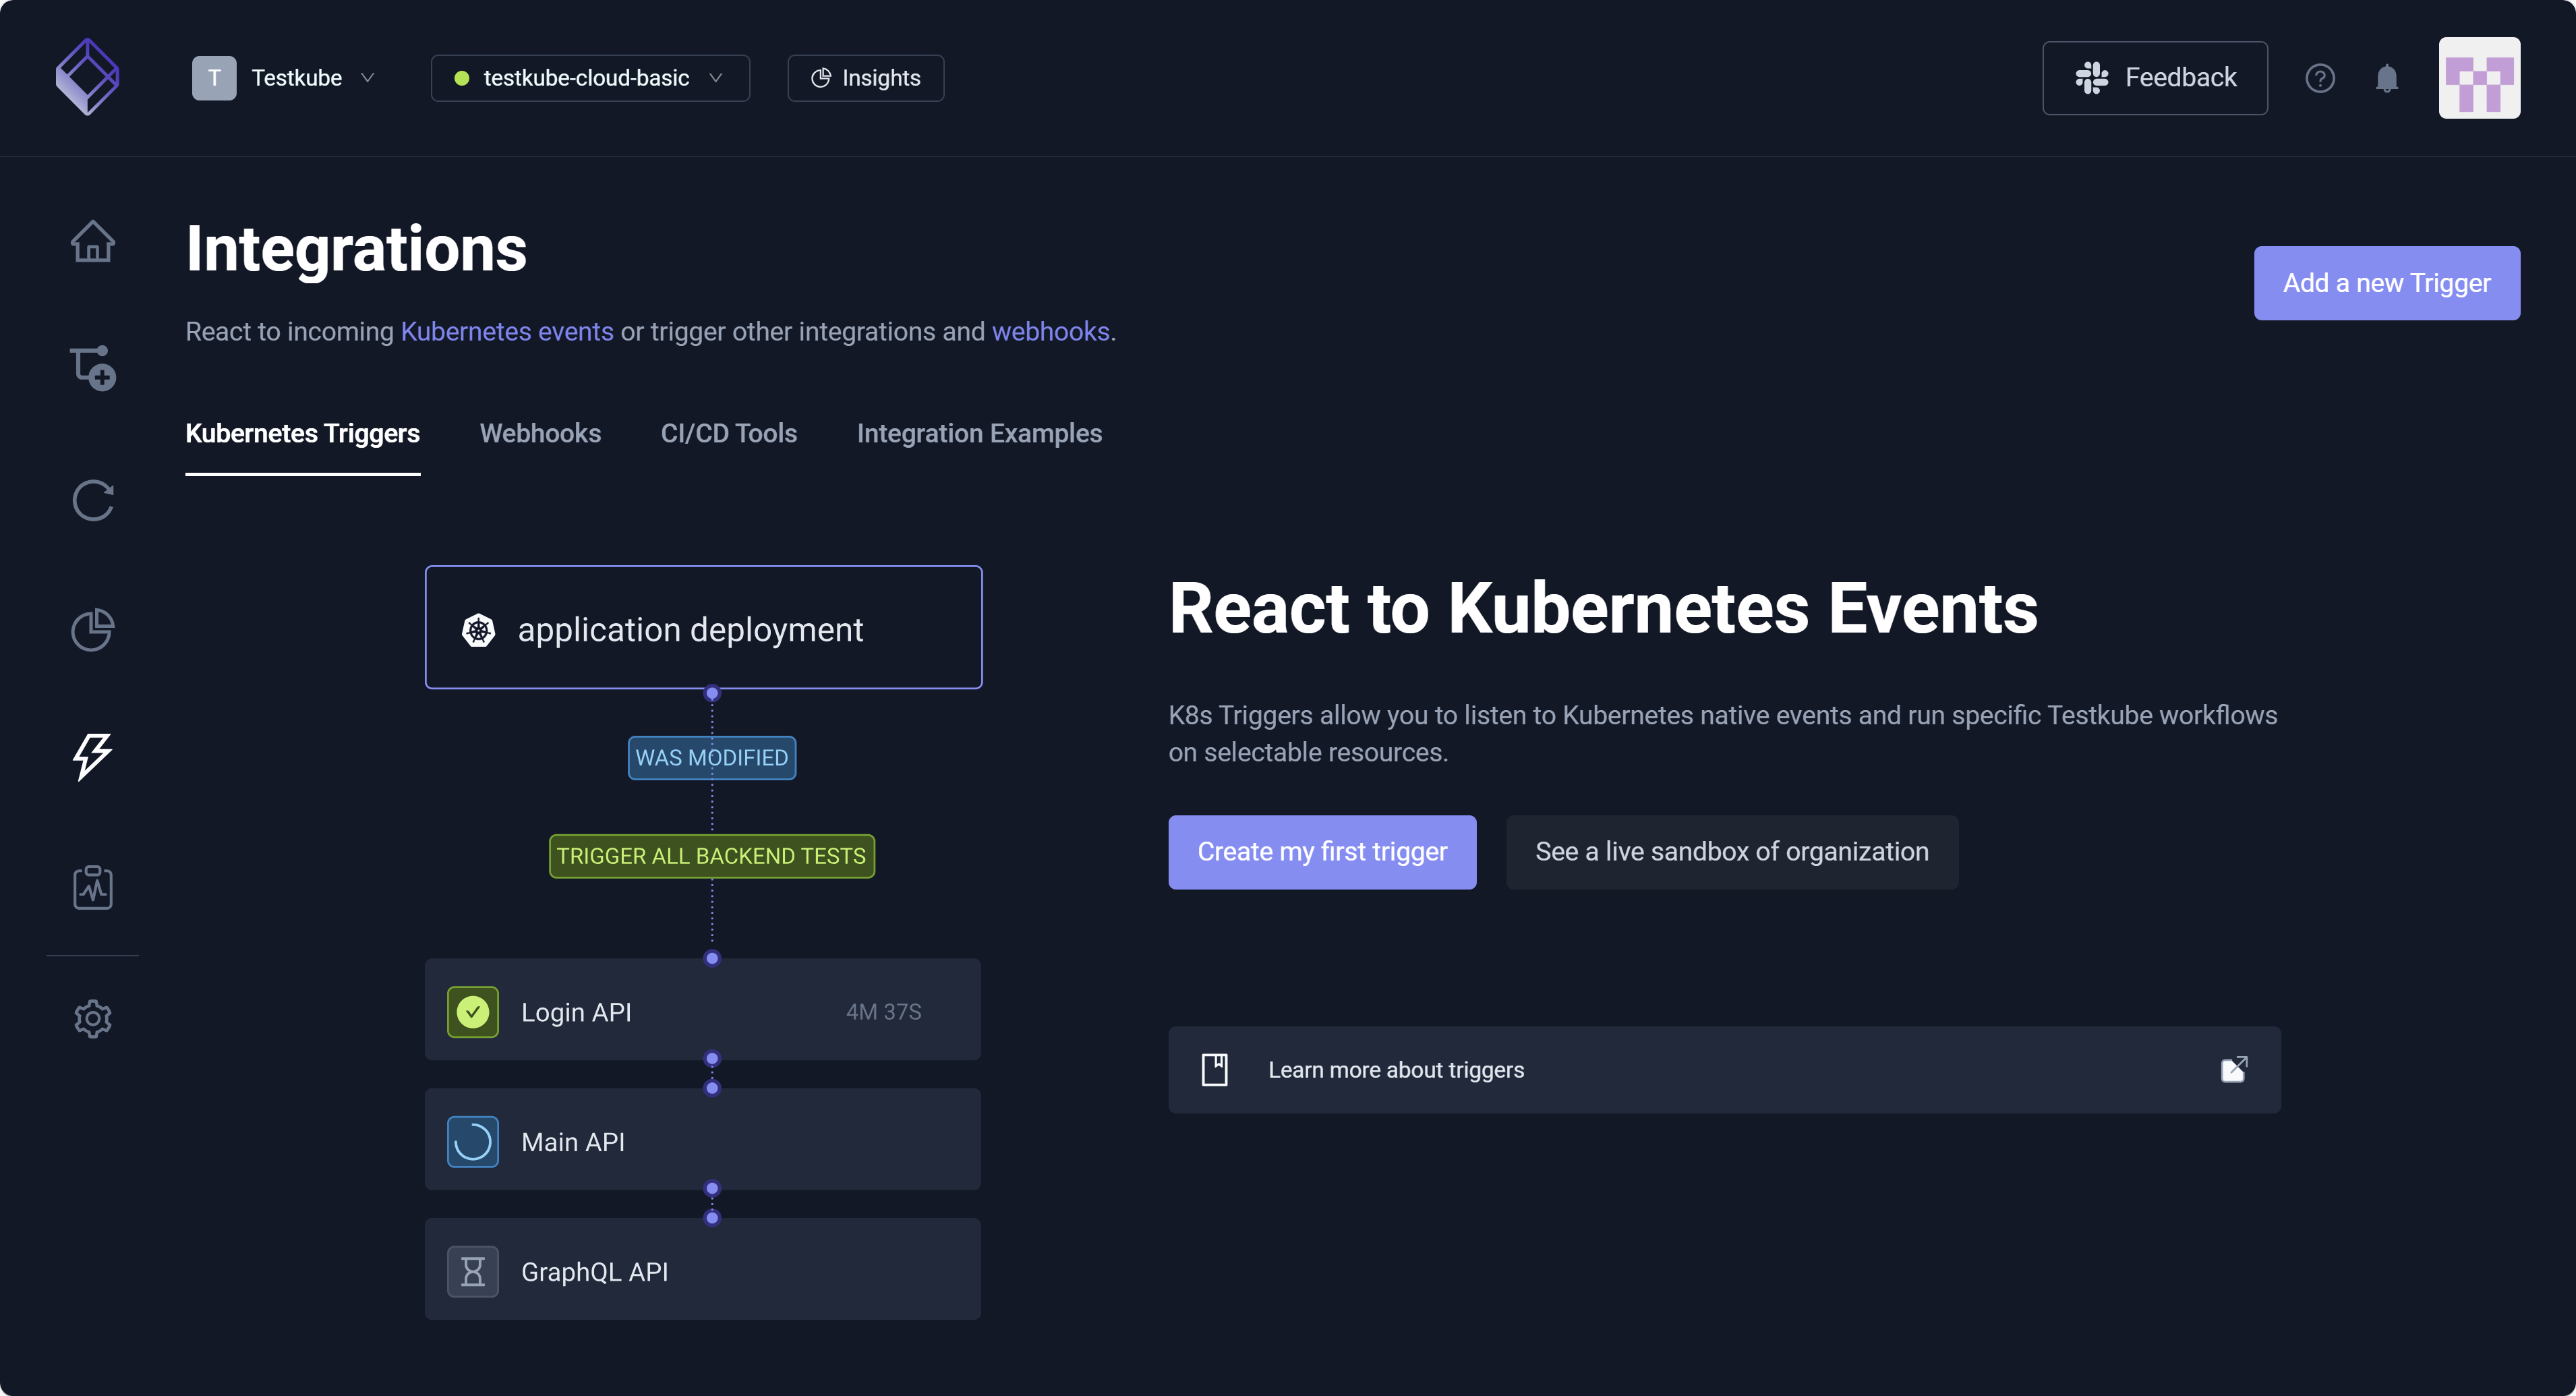Click the Testkube logo in the top left
Image resolution: width=2576 pixels, height=1396 pixels.
tap(88, 77)
